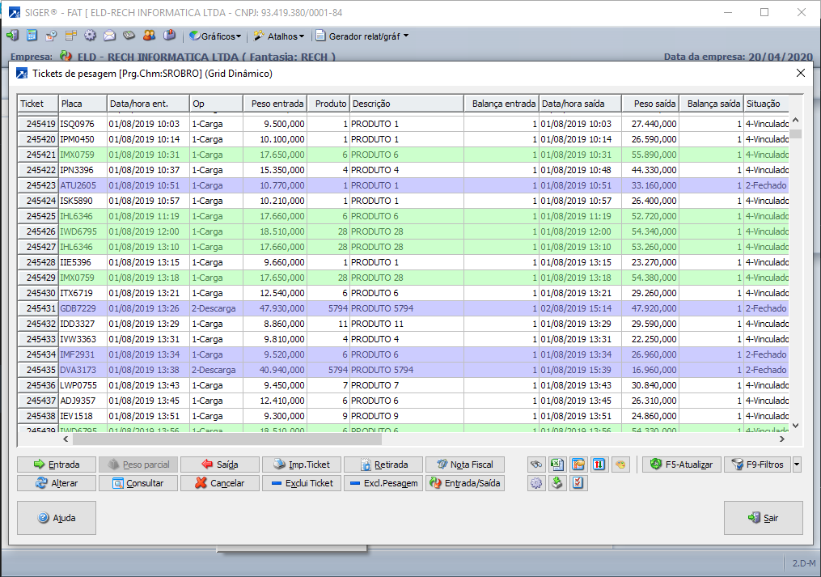Viewport: 821px width, 577px height.
Task: Open the envelope mail icon in the toolbar
Action: click(x=109, y=36)
